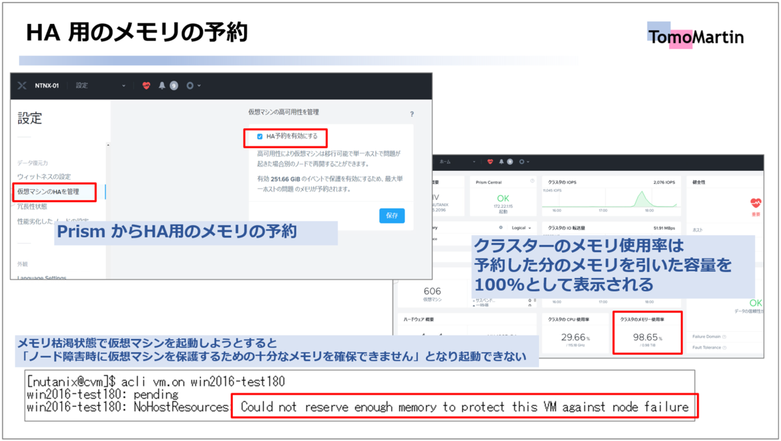Open the tasks circle icon in Settings window header
781x441 pixels.
pyautogui.click(x=190, y=85)
